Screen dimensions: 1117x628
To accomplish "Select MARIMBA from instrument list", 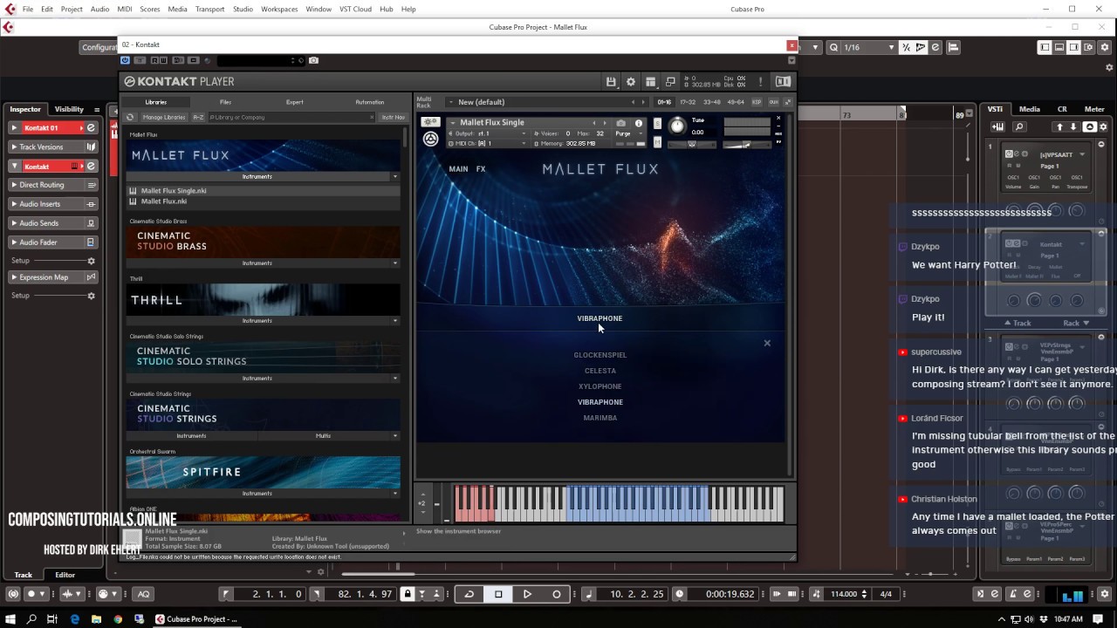I will coord(600,418).
